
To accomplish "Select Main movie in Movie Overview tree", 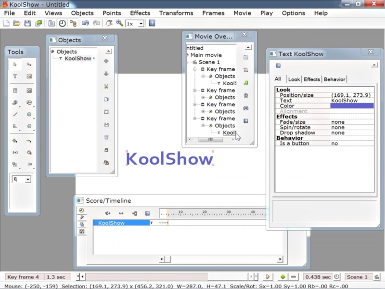I will 206,55.
